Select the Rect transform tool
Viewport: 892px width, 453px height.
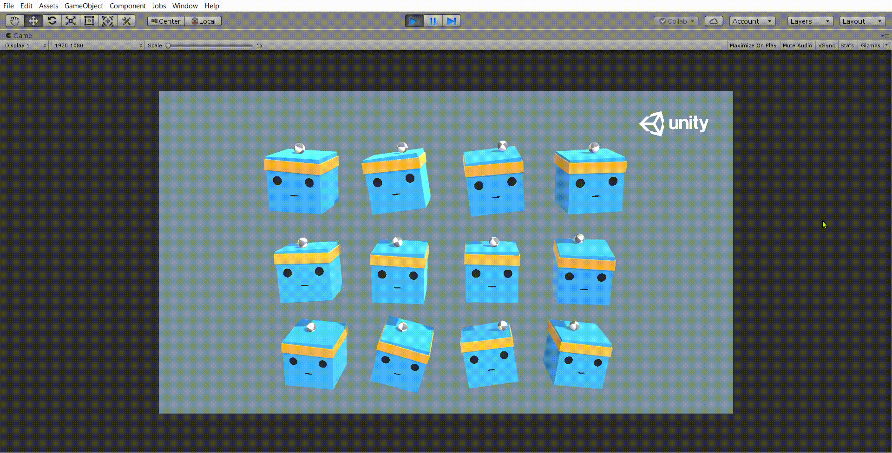click(89, 21)
